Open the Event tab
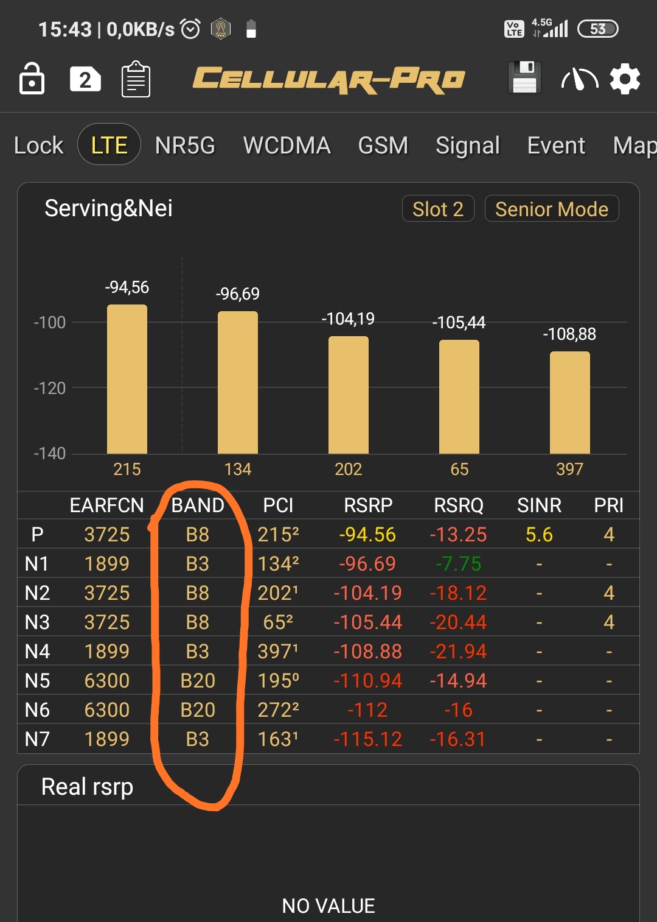 pyautogui.click(x=556, y=146)
